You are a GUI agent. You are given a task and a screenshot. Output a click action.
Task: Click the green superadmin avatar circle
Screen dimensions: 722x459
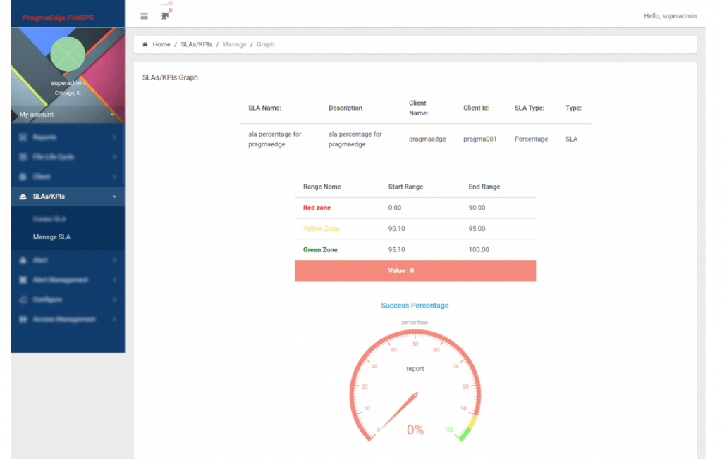tap(68, 54)
